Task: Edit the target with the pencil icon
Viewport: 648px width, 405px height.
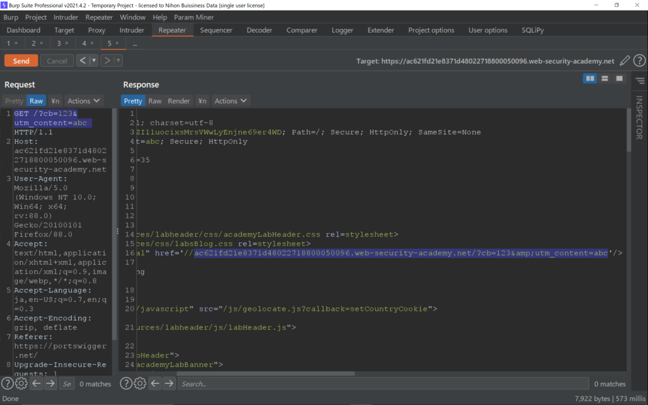Action: 625,61
